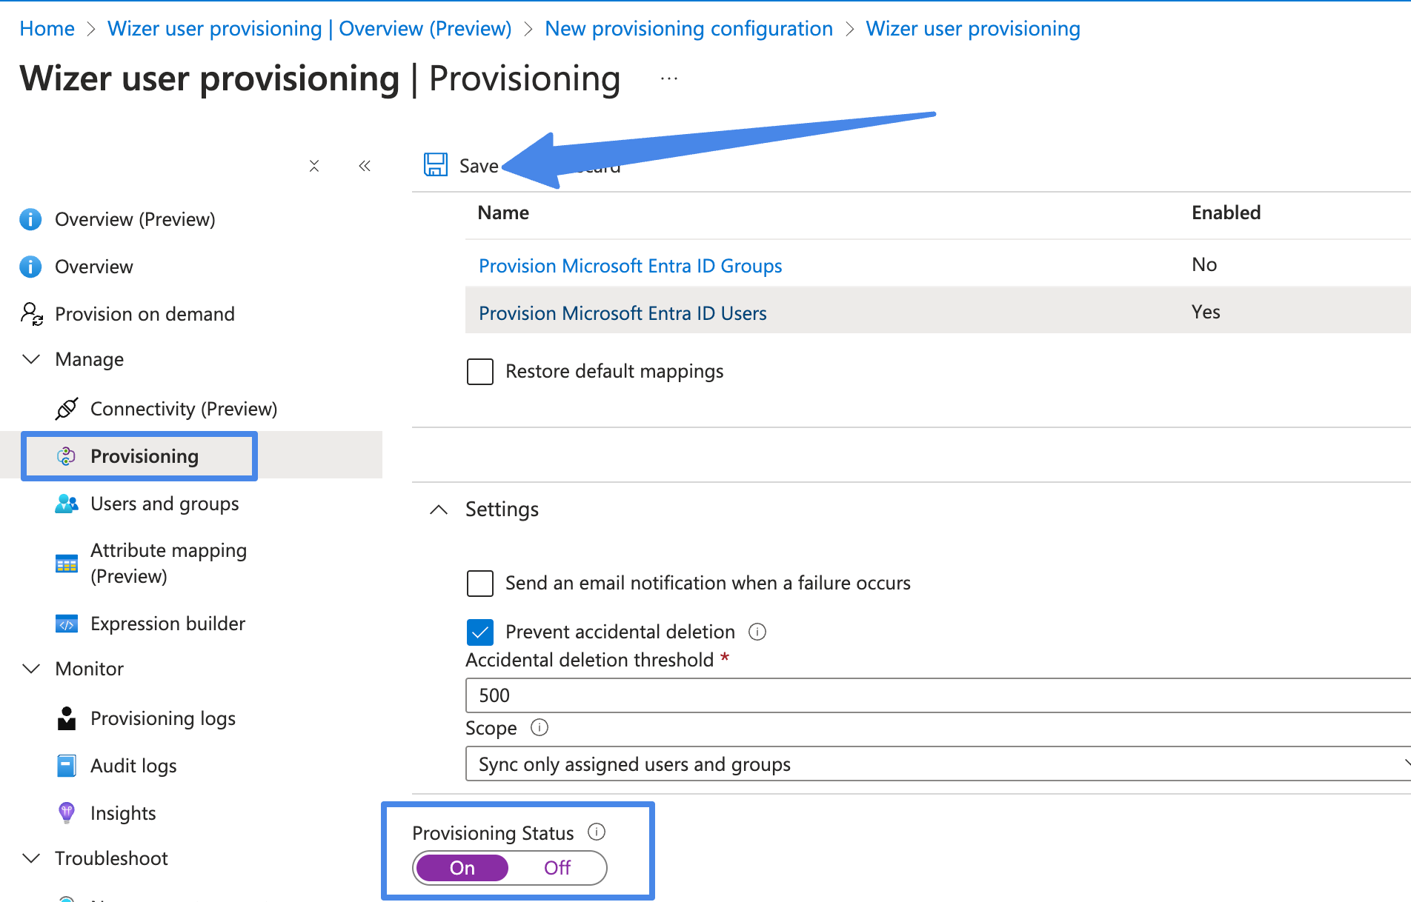1411x902 pixels.
Task: Enable email notification when a failure occurs
Action: (x=480, y=583)
